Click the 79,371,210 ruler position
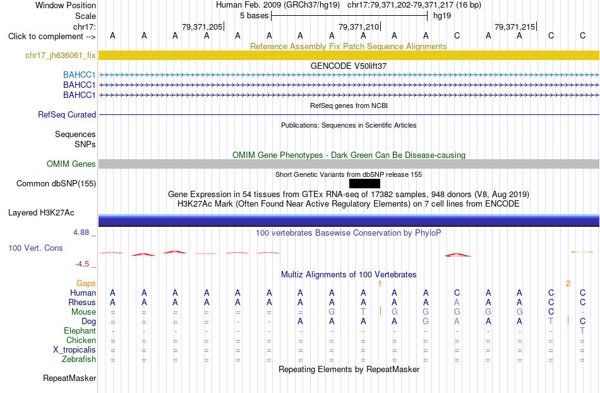 [359, 27]
